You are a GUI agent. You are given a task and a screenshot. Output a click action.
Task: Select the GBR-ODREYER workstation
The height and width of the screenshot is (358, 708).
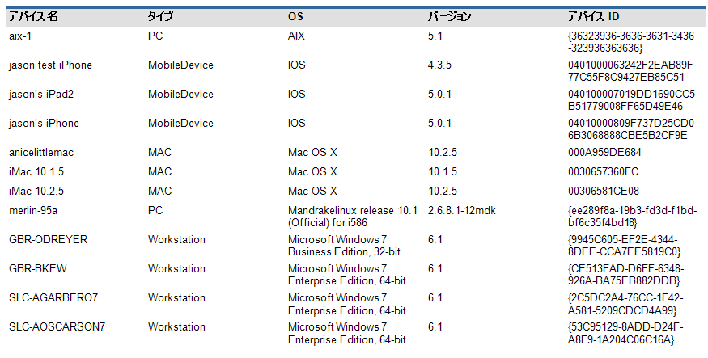(48, 239)
